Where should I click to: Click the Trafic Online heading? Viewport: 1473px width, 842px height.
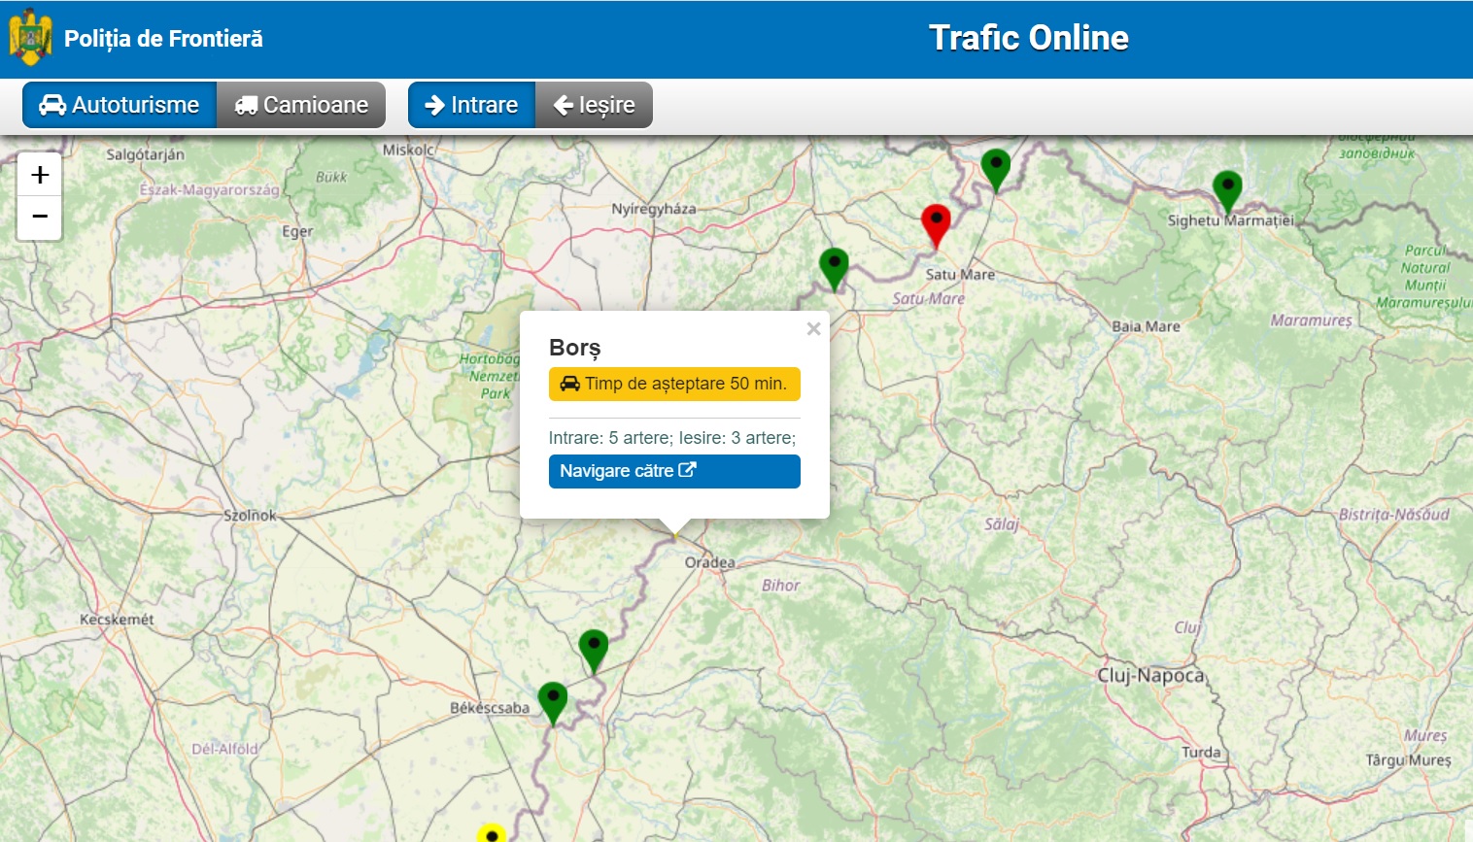tap(1028, 38)
